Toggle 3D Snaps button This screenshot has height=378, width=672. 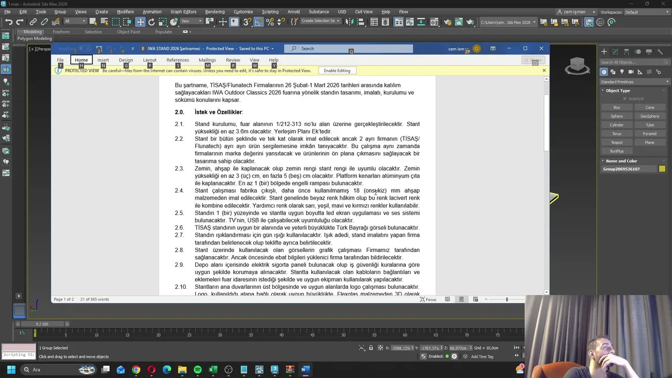247,22
